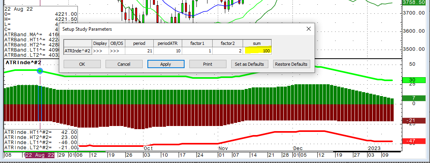Click the ATRInde^#2 study title
Viewport: 430px width, 163px height.
click(23, 63)
